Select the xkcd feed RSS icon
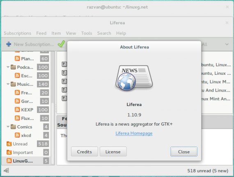 coord(17,135)
